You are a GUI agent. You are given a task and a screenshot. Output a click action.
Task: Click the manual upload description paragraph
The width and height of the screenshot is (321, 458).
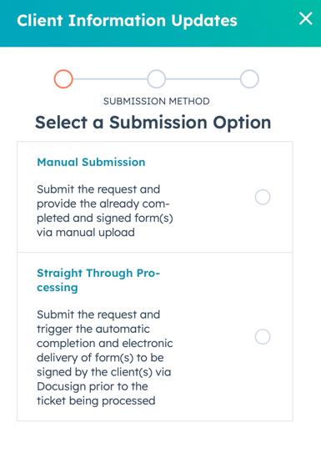(105, 211)
